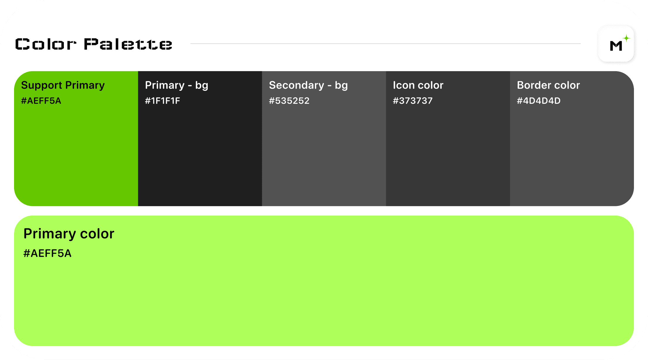Click the #373737 hex value
648x360 pixels.
pos(412,101)
